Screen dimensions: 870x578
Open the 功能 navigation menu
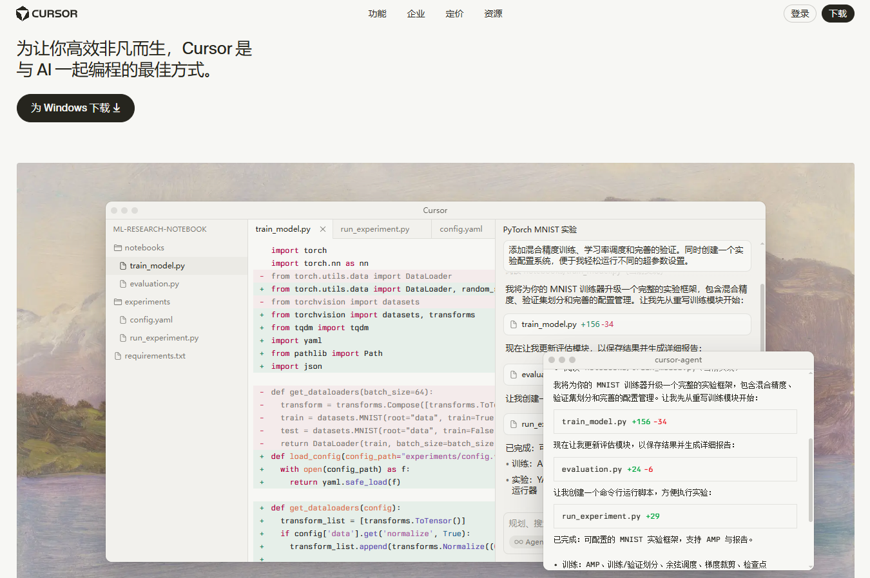[377, 14]
